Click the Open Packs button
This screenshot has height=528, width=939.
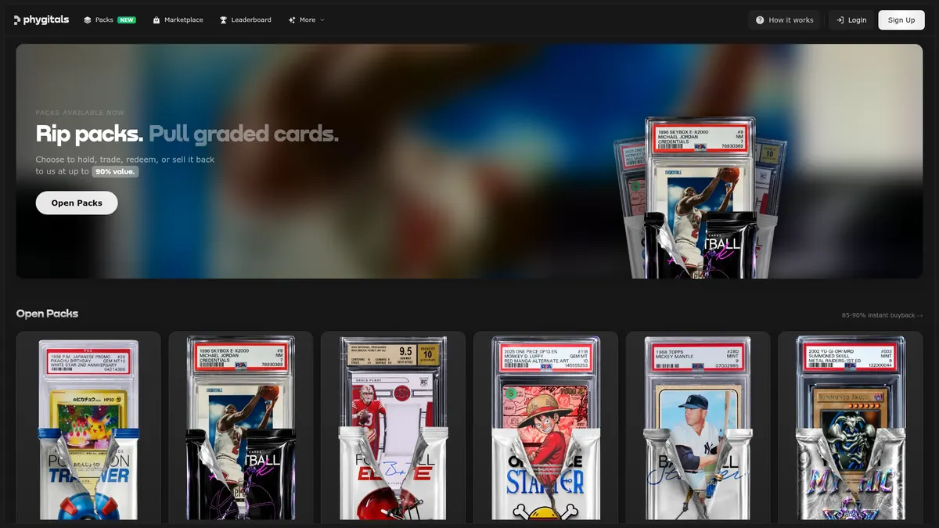coord(77,203)
